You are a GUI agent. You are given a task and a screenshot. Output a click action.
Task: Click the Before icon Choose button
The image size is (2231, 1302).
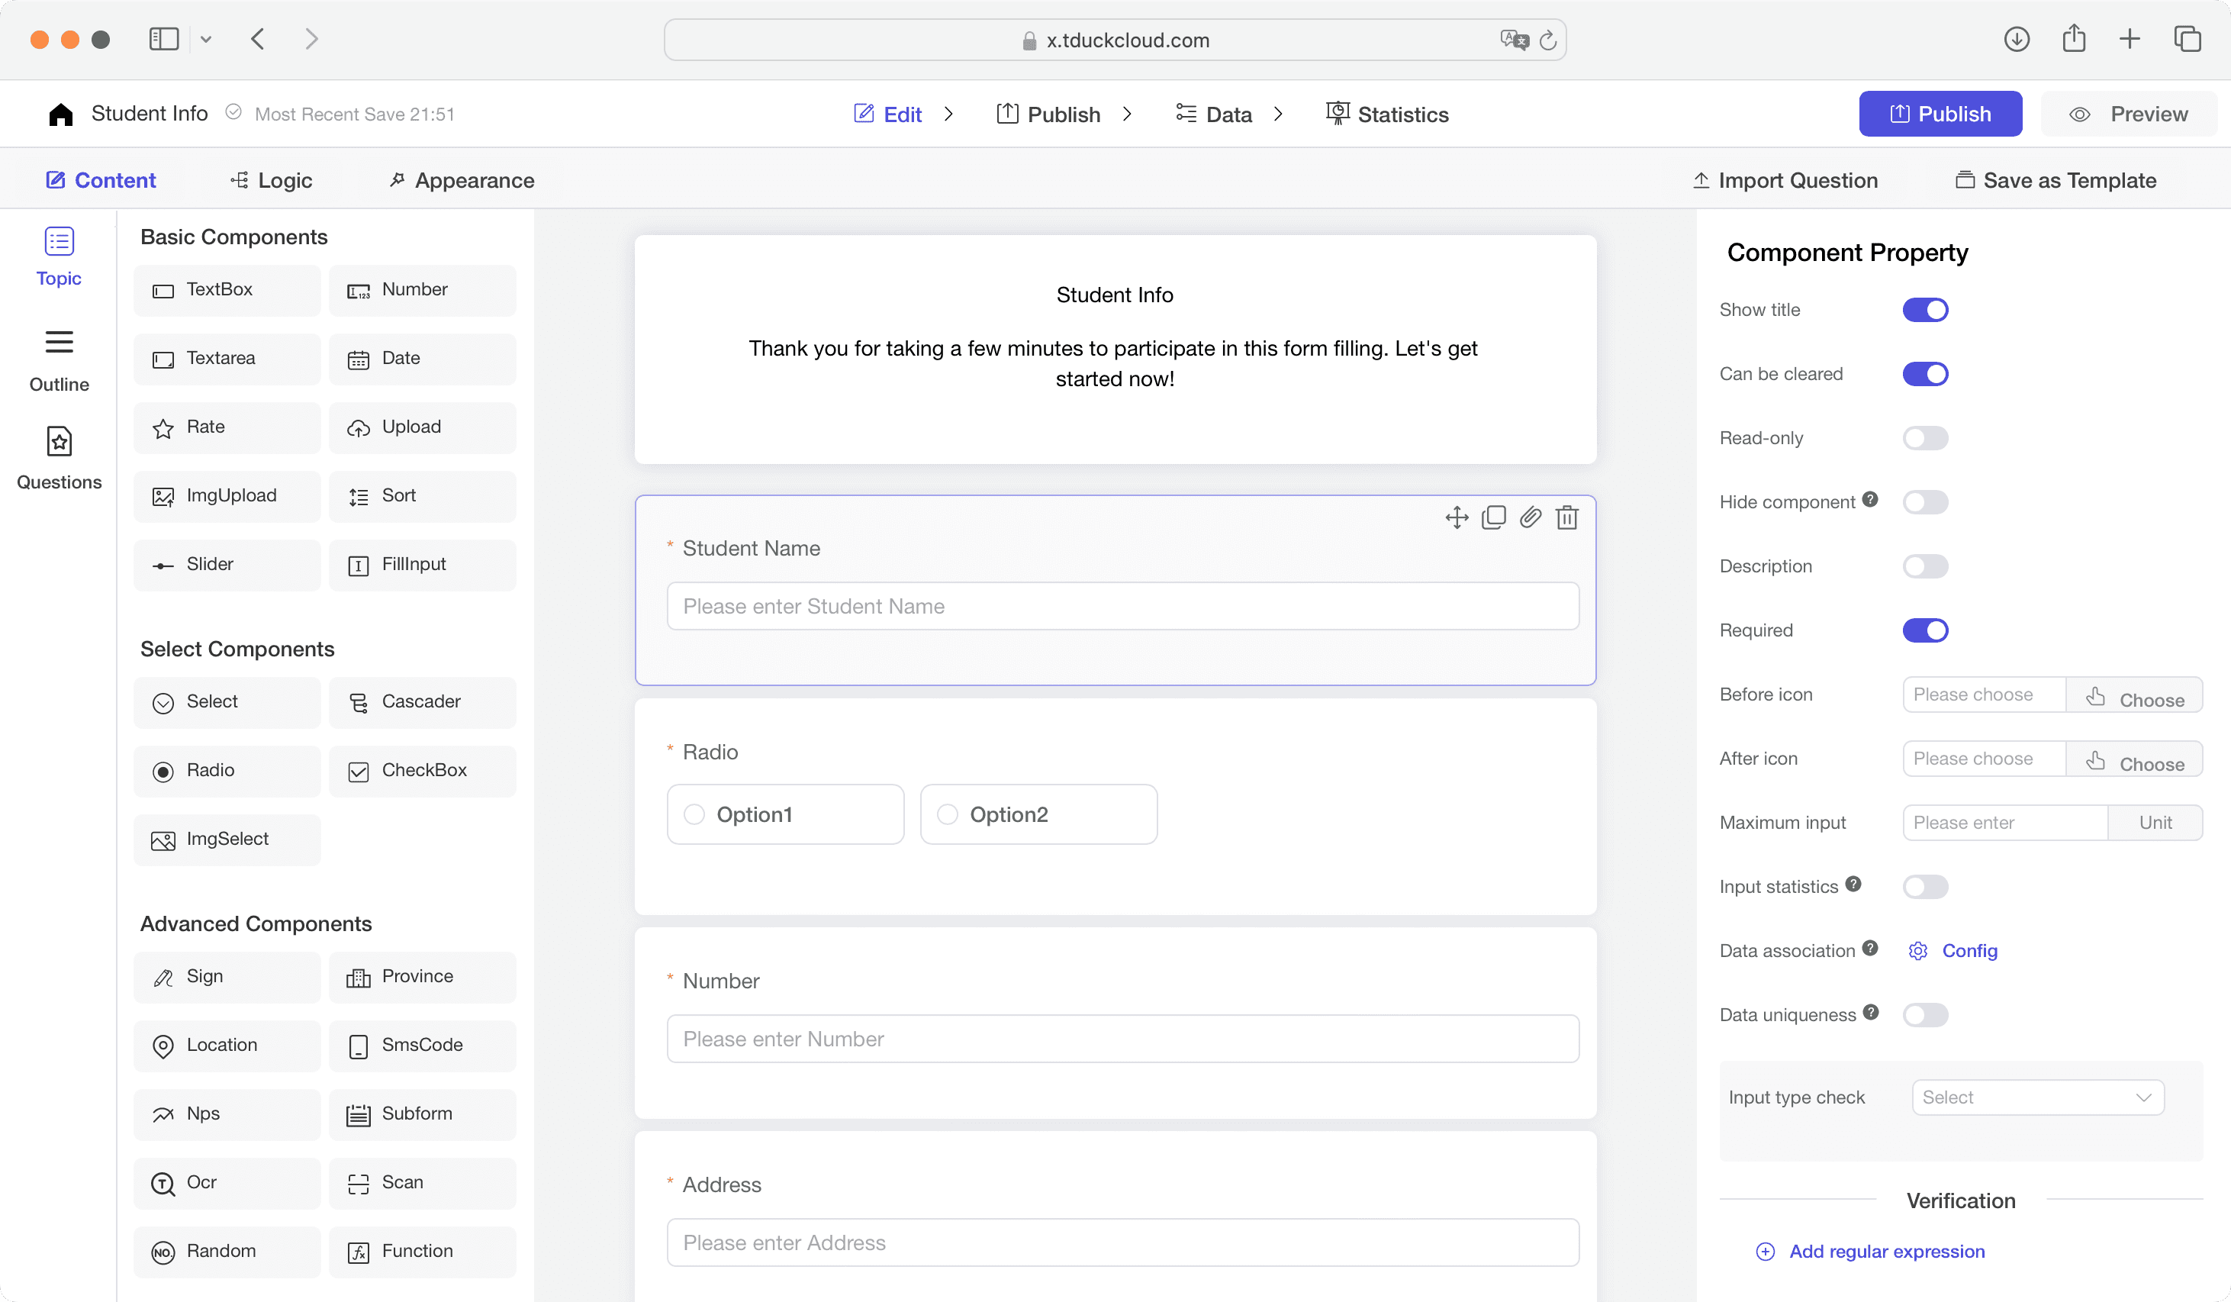pyautogui.click(x=2135, y=695)
